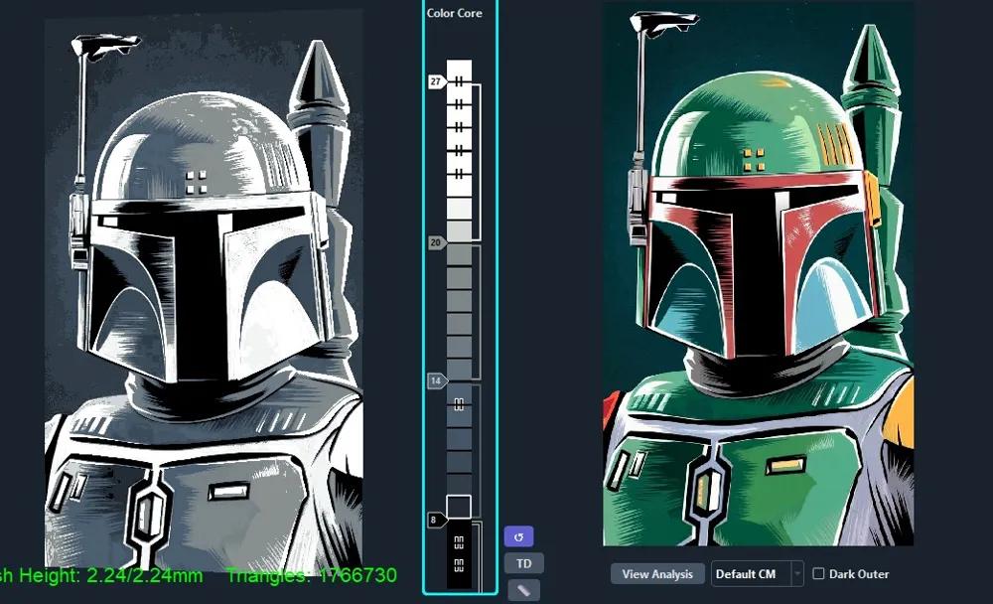Click the Color Core panel title
This screenshot has height=604, width=993.
[454, 13]
